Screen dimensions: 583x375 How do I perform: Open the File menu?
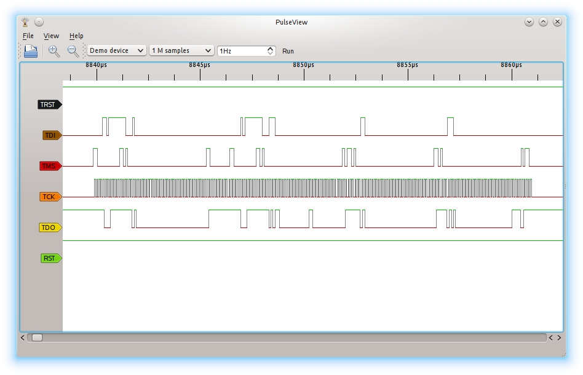28,36
